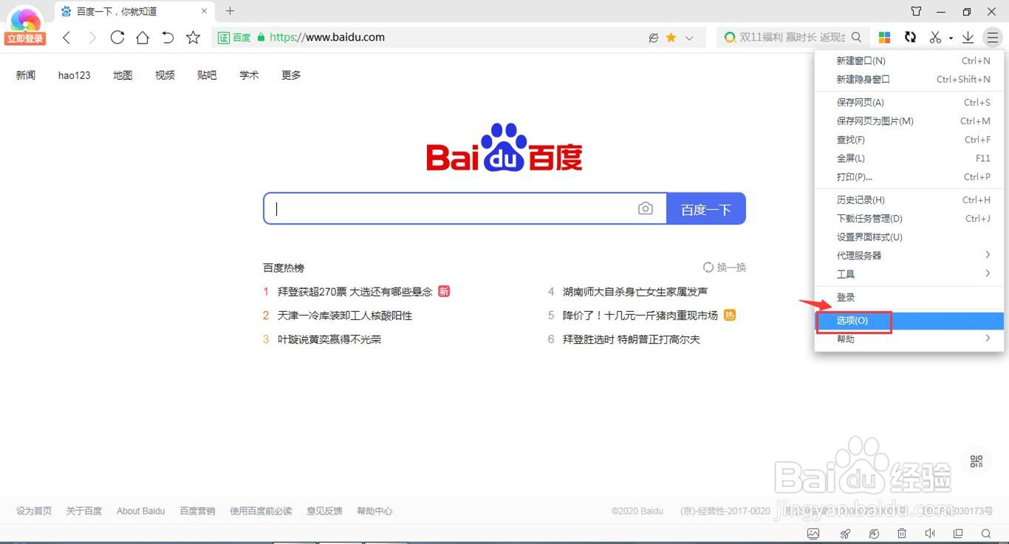Open hot item 拜登获超270票 大选还有哪些悬念
1009x544 pixels.
355,292
